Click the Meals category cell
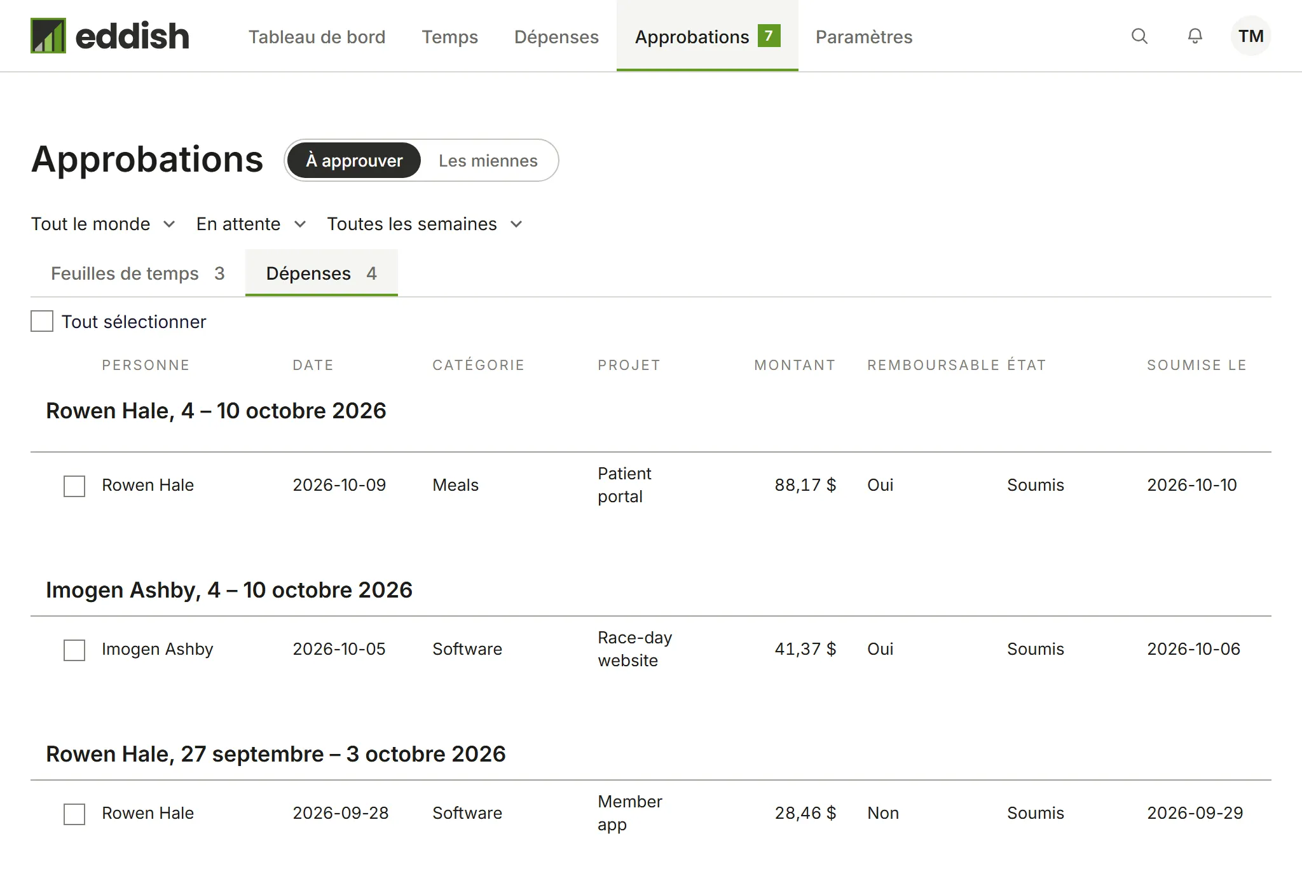 [455, 485]
